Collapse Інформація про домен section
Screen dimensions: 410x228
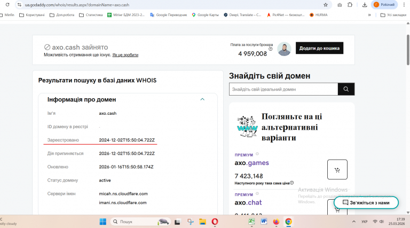coord(202,99)
